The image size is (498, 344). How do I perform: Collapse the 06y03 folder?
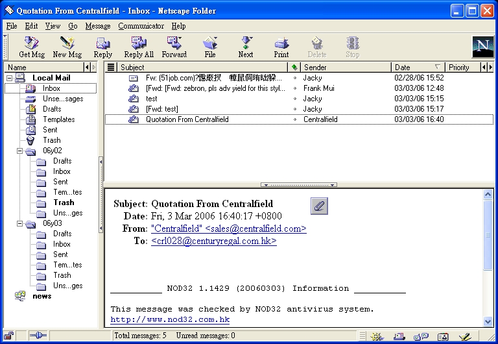coord(20,223)
